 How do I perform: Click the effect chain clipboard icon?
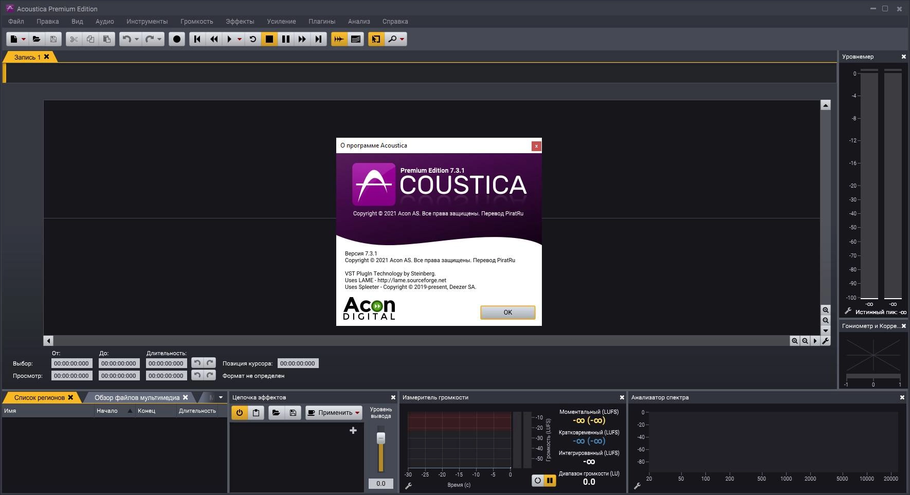[x=256, y=413]
